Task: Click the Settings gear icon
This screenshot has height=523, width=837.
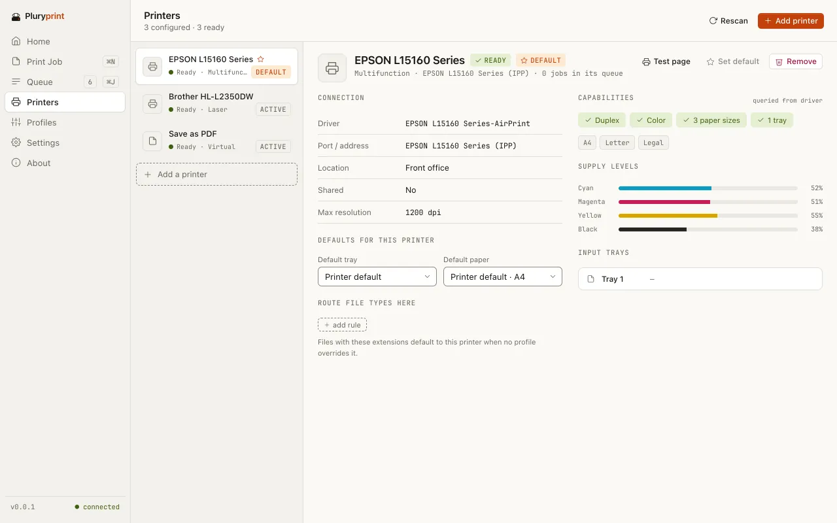Action: click(x=16, y=143)
